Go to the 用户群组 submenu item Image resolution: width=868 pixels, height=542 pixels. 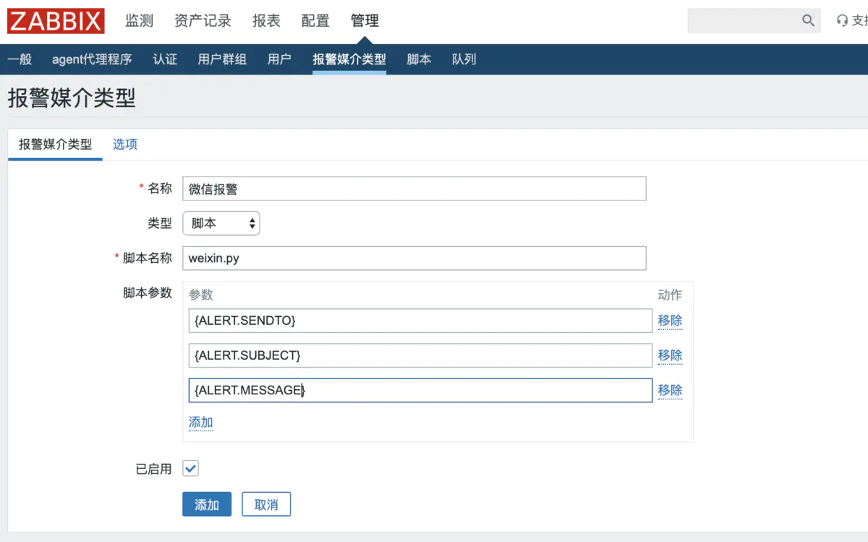pos(222,59)
